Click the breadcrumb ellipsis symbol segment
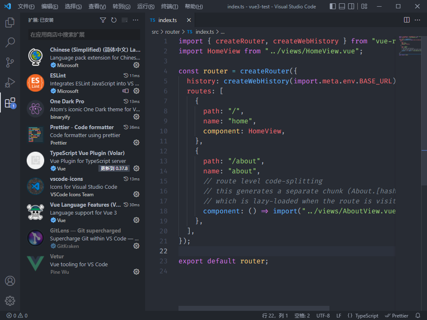Screen dimensions: 427x320 [223, 32]
